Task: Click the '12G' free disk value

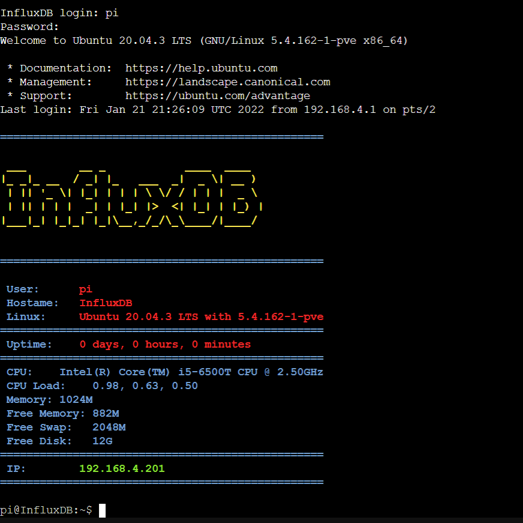Action: (x=103, y=441)
